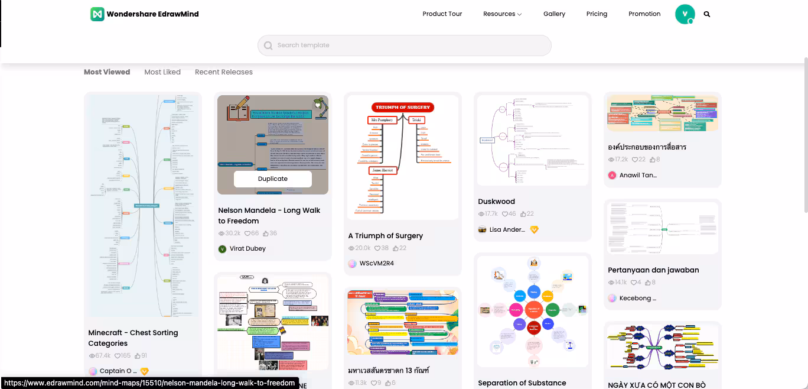Open the user avatar profile icon

[685, 14]
